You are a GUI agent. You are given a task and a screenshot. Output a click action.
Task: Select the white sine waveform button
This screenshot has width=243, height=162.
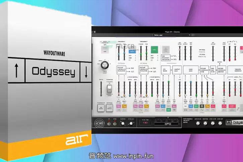coord(185,106)
